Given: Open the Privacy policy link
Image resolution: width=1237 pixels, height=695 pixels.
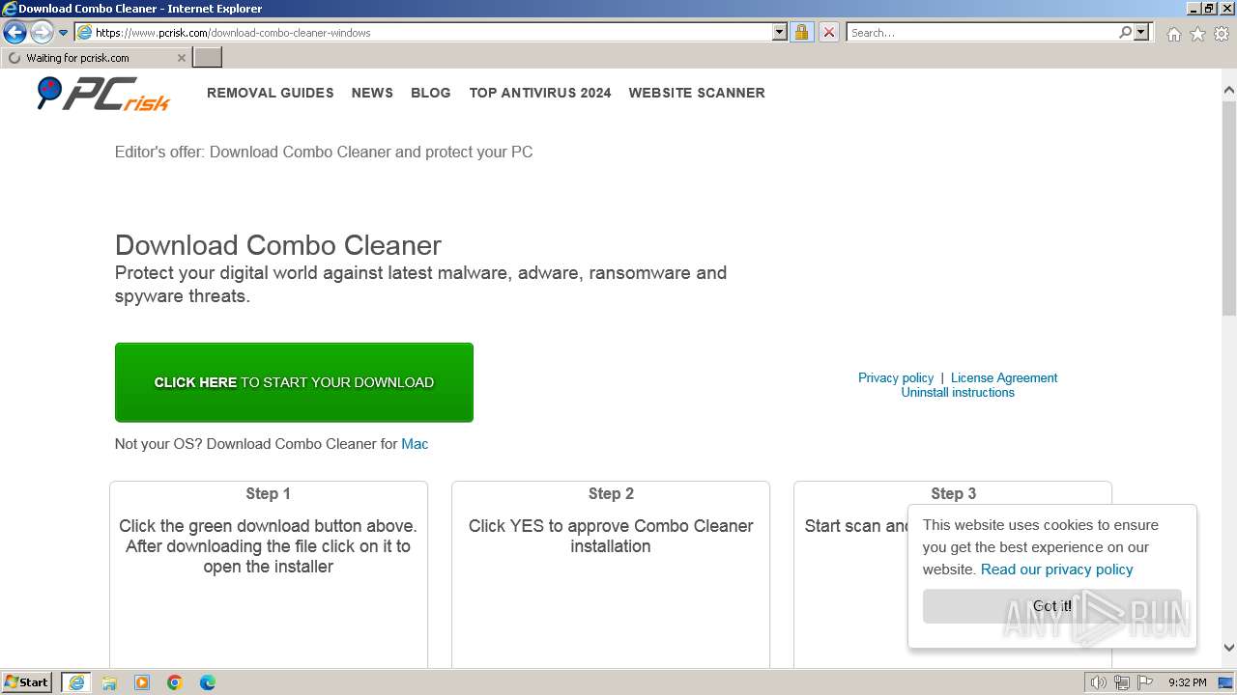Looking at the screenshot, I should tap(896, 377).
